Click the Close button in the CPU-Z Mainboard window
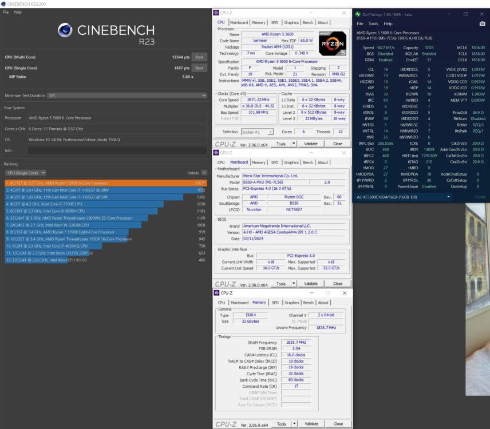Viewport: 490px width, 429px height. [338, 284]
